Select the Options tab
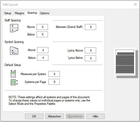The image size is (140, 122). [44, 13]
